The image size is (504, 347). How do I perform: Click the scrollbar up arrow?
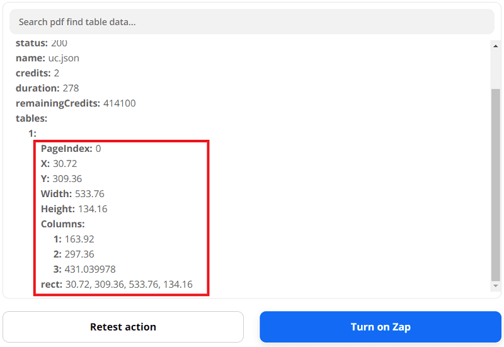(496, 46)
